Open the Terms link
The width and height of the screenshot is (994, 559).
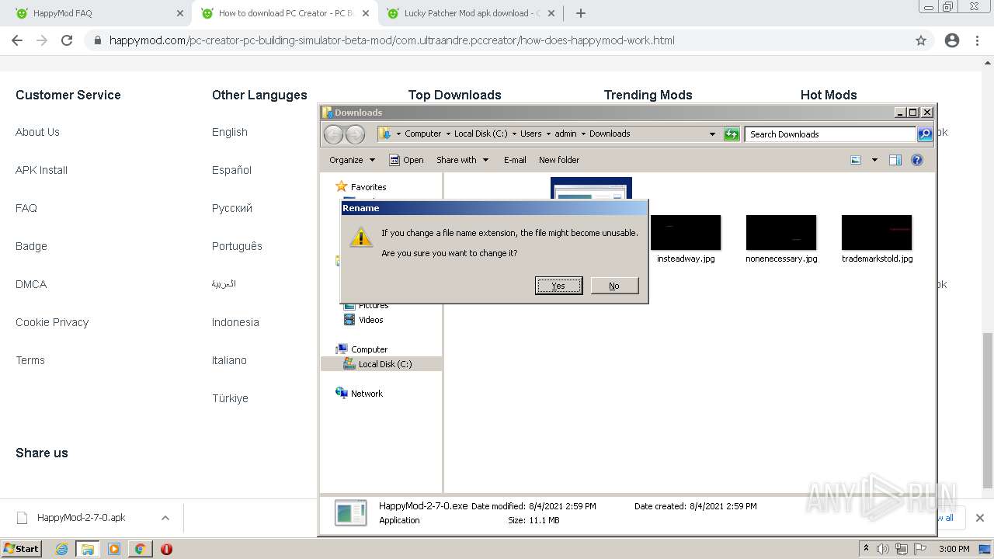coord(30,360)
